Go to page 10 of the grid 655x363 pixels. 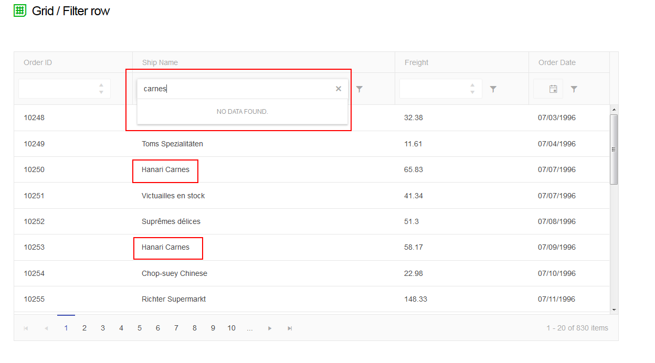231,328
